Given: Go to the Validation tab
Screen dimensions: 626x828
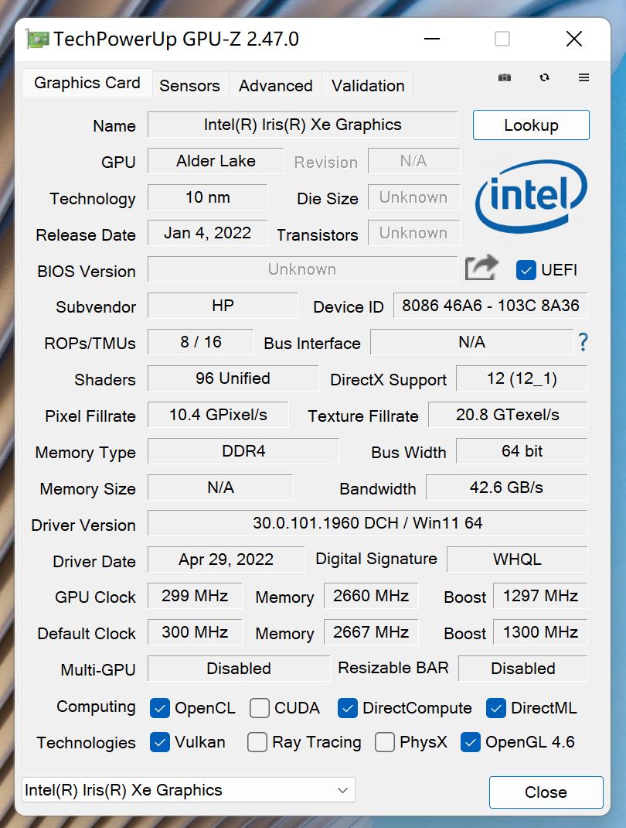Looking at the screenshot, I should click(x=368, y=85).
